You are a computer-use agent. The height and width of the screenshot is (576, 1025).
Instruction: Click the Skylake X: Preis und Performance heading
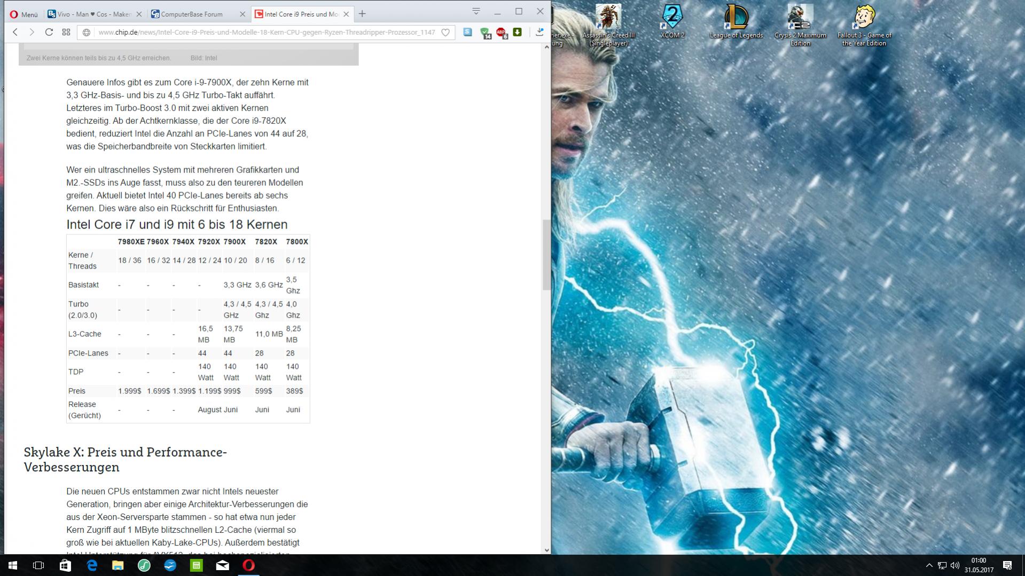pos(125,460)
